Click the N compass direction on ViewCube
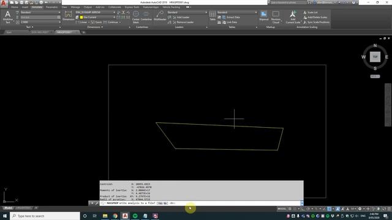392x220 pixels. [375, 46]
